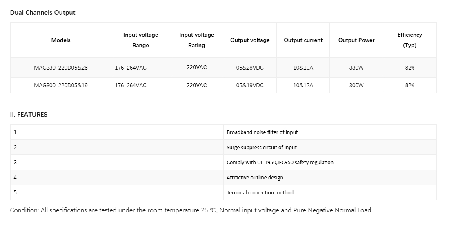Click the Dual Channels Output heading
The image size is (456, 225).
42,13
